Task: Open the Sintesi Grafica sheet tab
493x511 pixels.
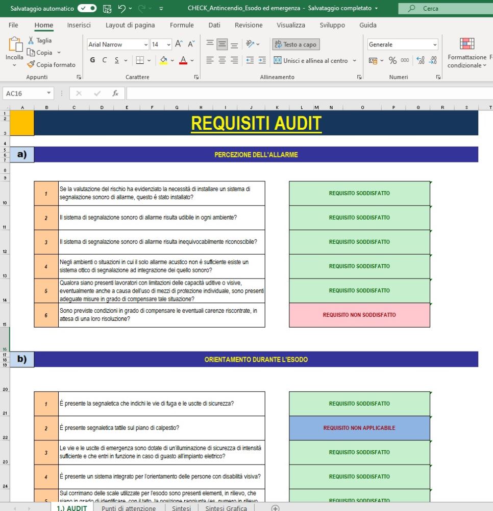Action: click(x=226, y=508)
